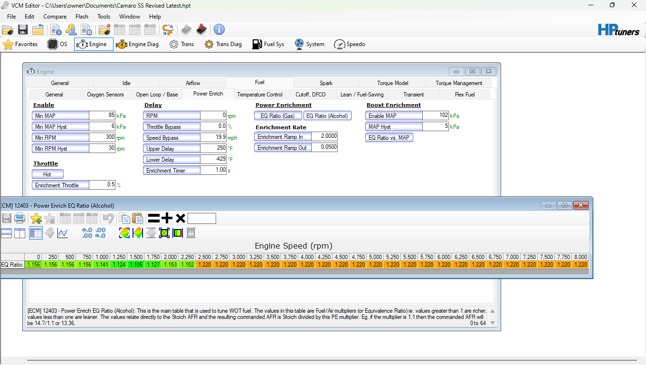The image size is (646, 365).
Task: Add table to favorites with star-plus icon
Action: pos(36,218)
